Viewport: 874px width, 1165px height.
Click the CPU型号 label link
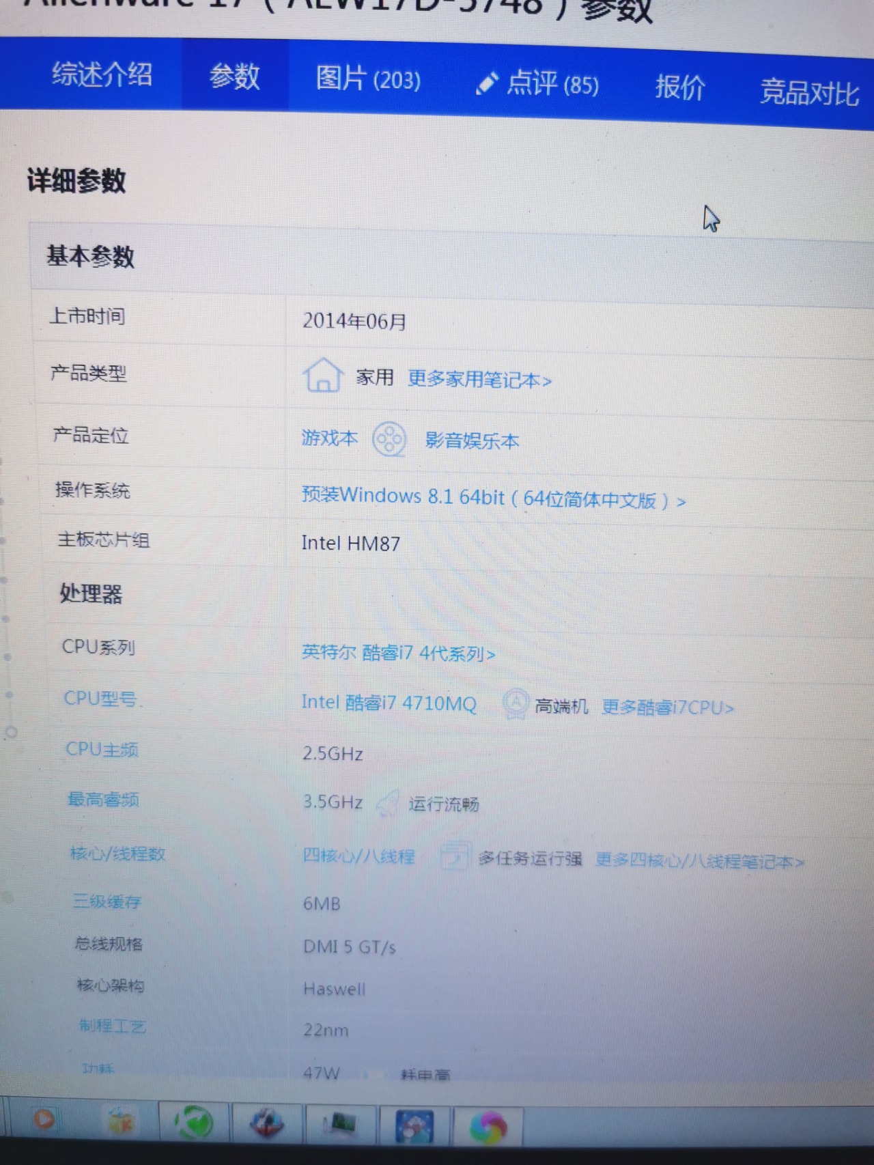pyautogui.click(x=100, y=699)
